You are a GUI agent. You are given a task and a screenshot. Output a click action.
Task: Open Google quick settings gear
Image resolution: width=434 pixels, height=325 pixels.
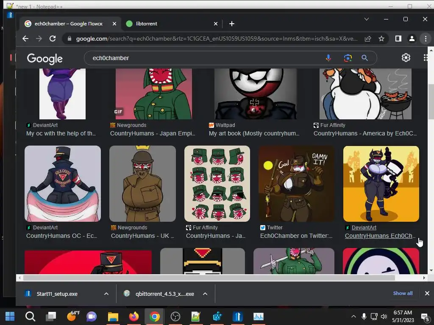click(x=406, y=58)
